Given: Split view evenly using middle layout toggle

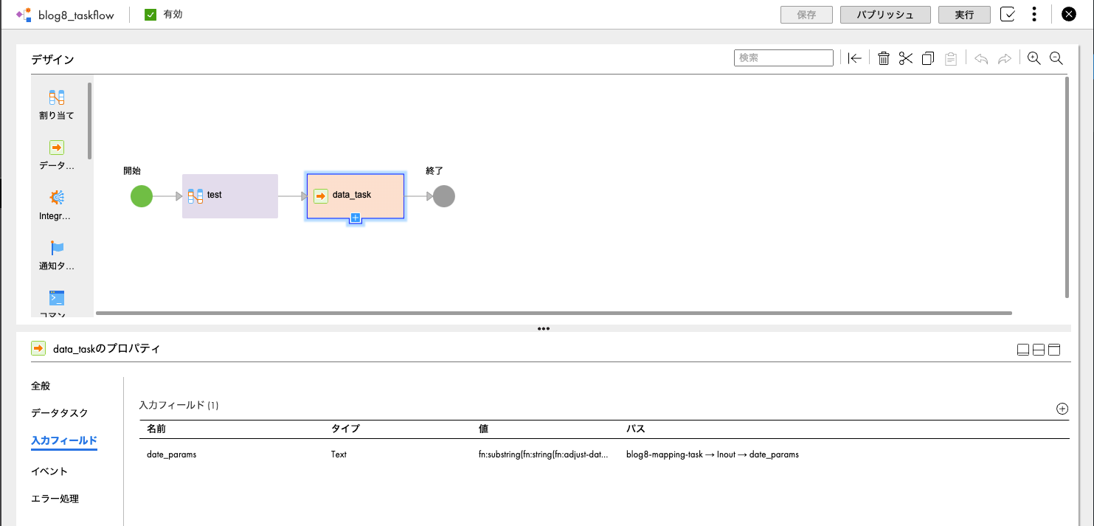Looking at the screenshot, I should point(1038,349).
